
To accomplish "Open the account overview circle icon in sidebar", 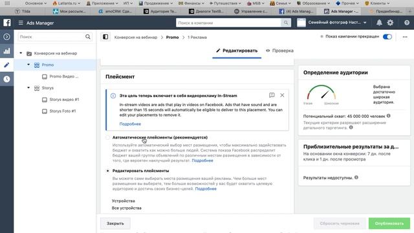I will point(7,37).
